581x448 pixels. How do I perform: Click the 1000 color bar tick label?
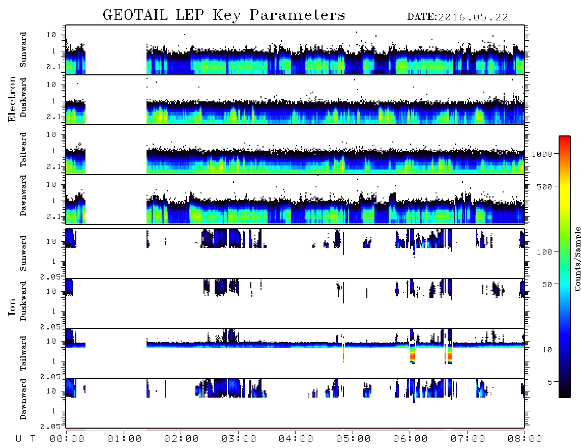(x=542, y=154)
